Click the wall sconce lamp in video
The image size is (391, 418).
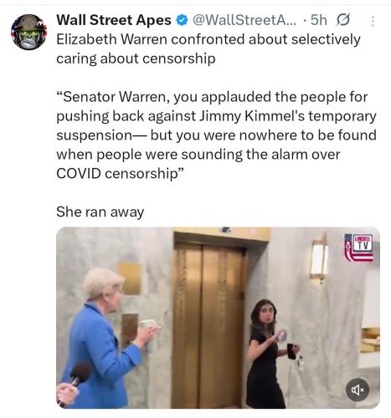pyautogui.click(x=318, y=259)
